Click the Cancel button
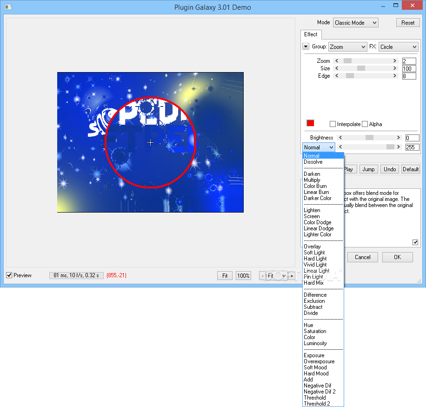The width and height of the screenshot is (426, 407). pos(362,257)
